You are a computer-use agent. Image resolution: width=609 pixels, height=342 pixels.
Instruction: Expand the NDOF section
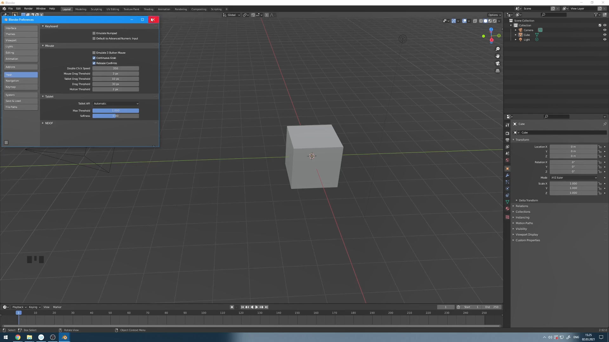[49, 123]
